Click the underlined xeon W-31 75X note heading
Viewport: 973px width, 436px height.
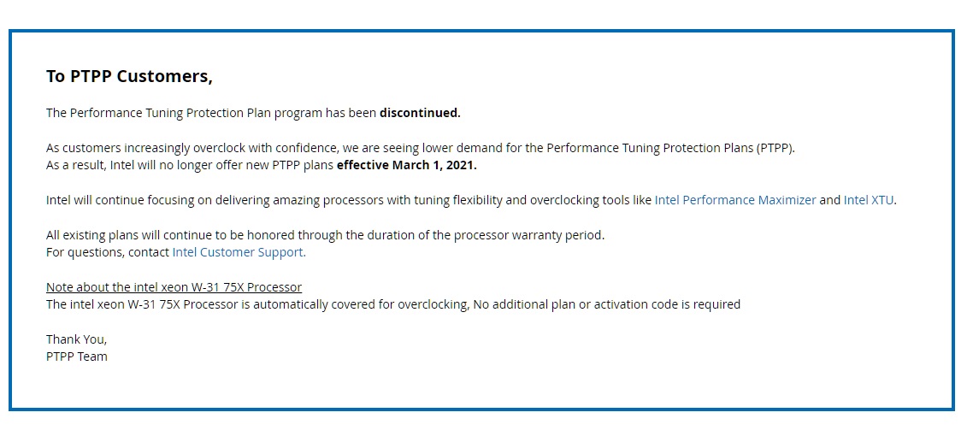point(174,287)
